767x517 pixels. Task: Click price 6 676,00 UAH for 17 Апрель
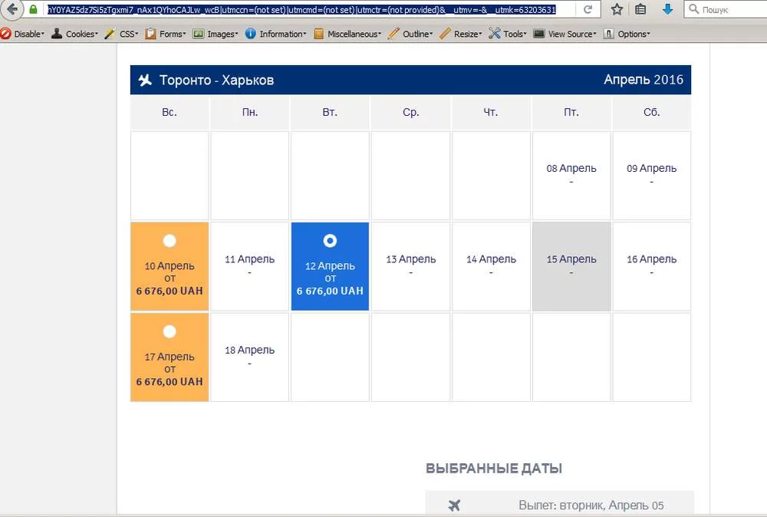click(170, 381)
